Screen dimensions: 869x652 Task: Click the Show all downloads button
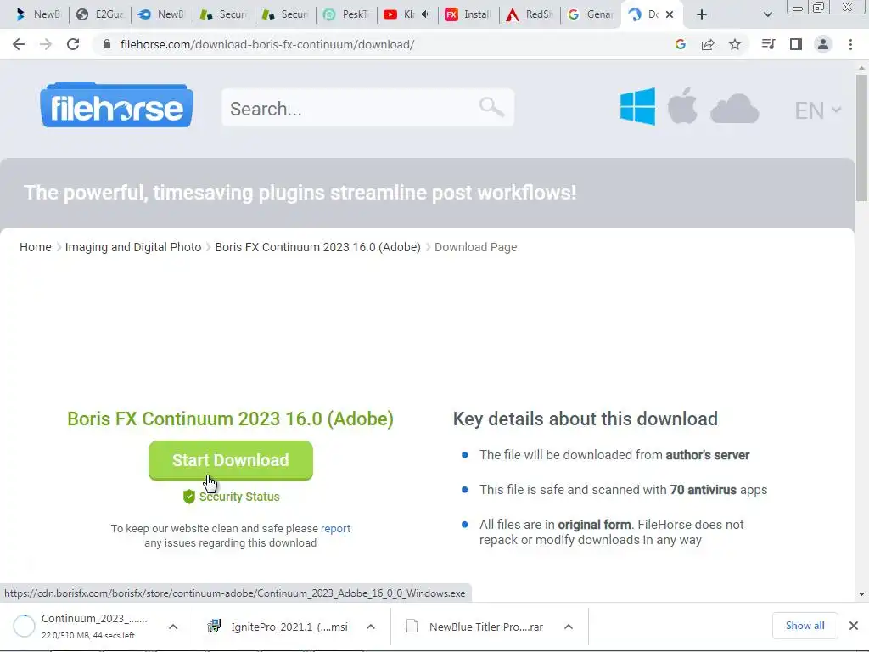click(805, 626)
